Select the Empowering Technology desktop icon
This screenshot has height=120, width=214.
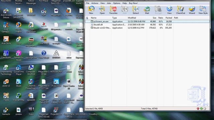point(6,70)
